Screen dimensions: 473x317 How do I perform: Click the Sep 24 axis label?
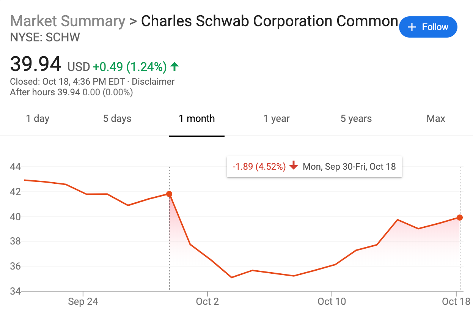(83, 302)
